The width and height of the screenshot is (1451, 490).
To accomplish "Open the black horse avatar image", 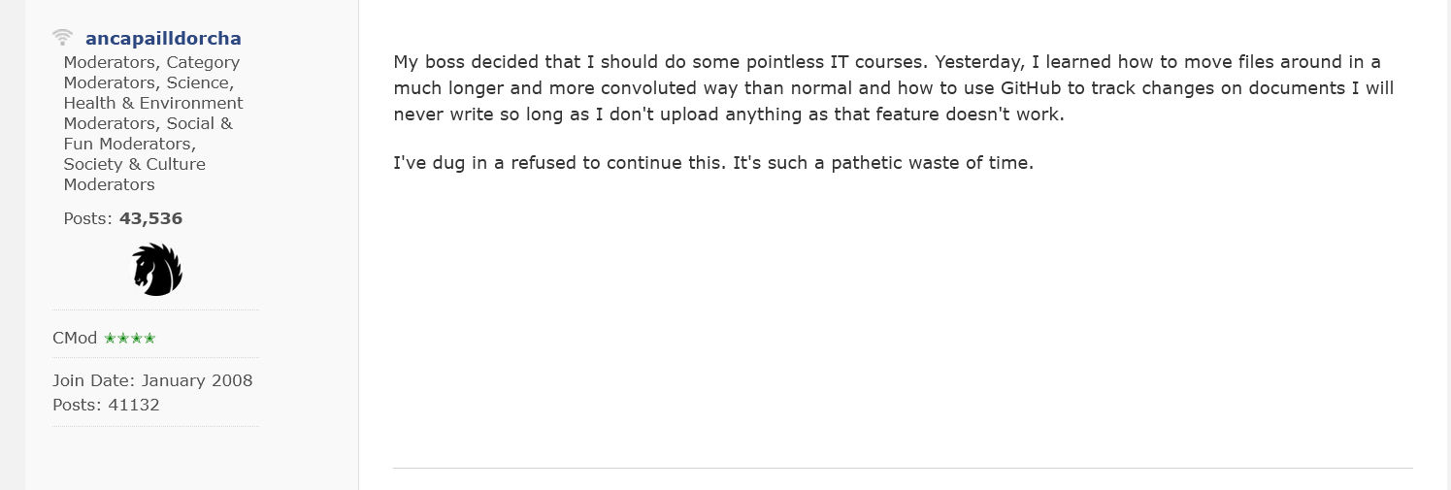I will (x=157, y=270).
